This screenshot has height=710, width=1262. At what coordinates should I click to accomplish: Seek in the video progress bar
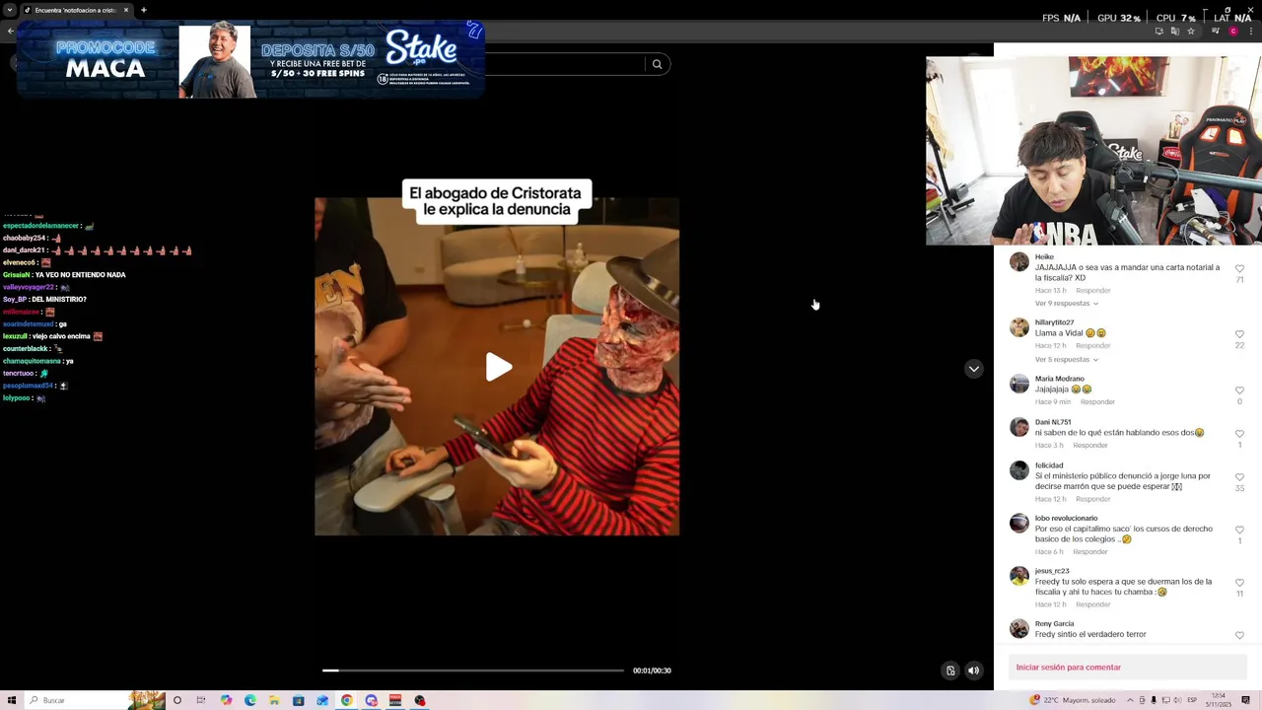pyautogui.click(x=473, y=671)
